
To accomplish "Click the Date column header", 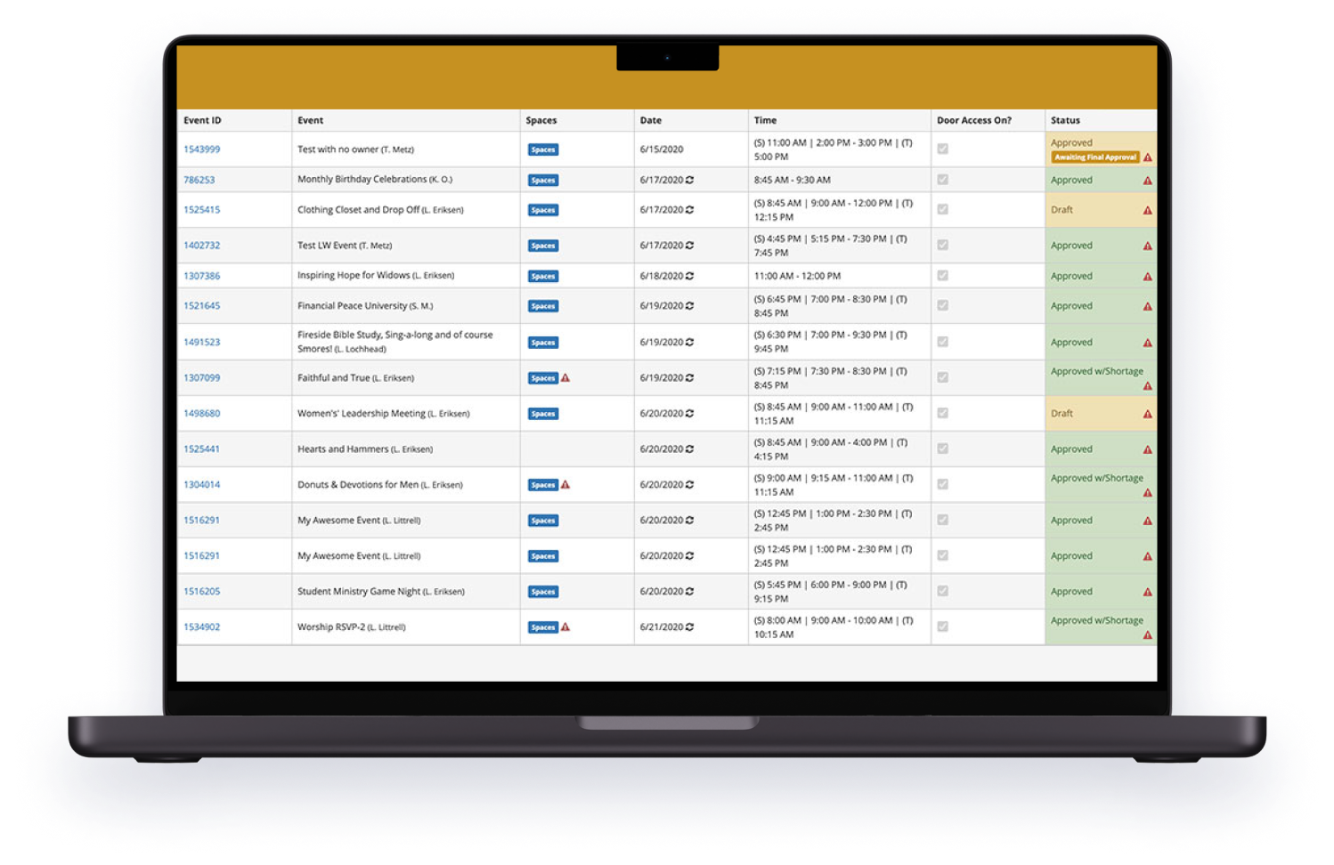I will click(650, 119).
